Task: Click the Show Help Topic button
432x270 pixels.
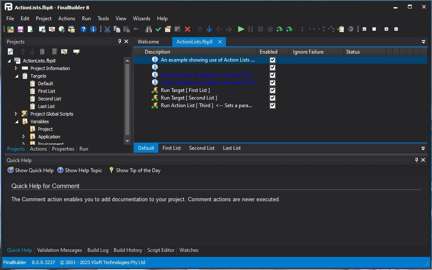Action: coord(80,170)
